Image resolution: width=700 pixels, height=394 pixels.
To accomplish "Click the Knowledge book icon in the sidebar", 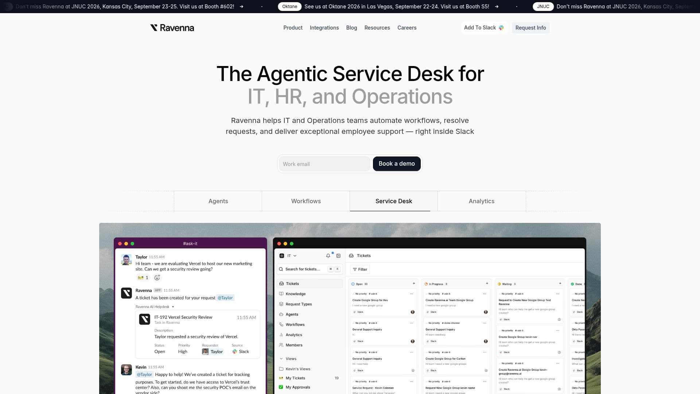I will pyautogui.click(x=281, y=294).
